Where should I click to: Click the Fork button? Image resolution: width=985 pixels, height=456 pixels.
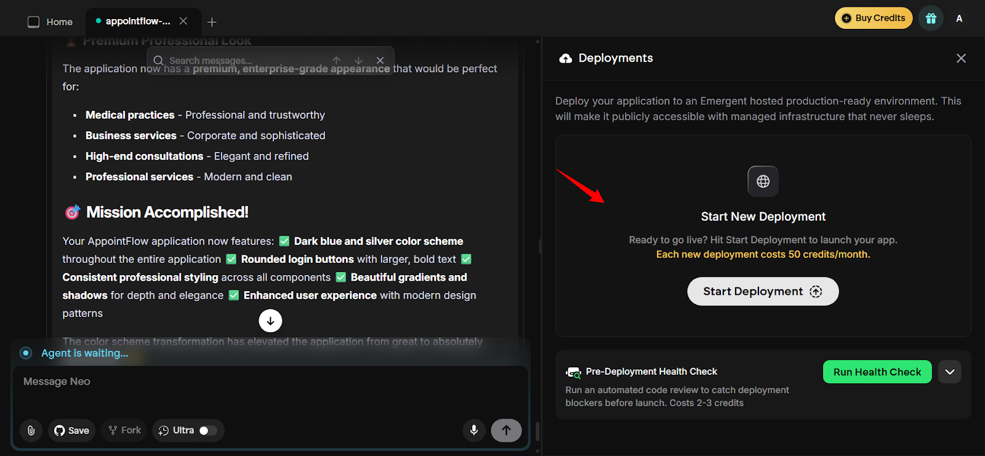coord(125,430)
